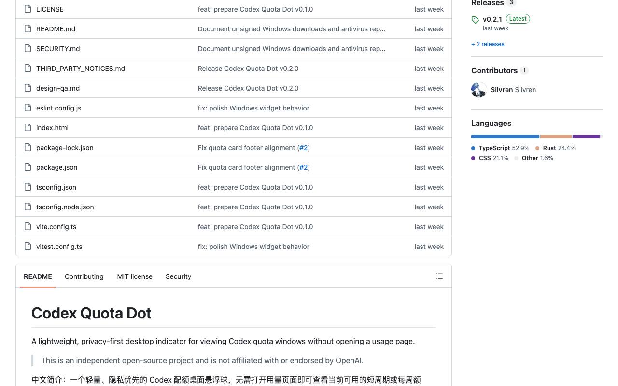Open design-qa.md commit 'Release Codex Quota Dot v0.2.0'
Screen dimensions: 618x386
248,88
